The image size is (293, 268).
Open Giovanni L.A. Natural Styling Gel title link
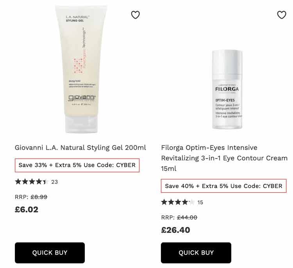(x=80, y=148)
